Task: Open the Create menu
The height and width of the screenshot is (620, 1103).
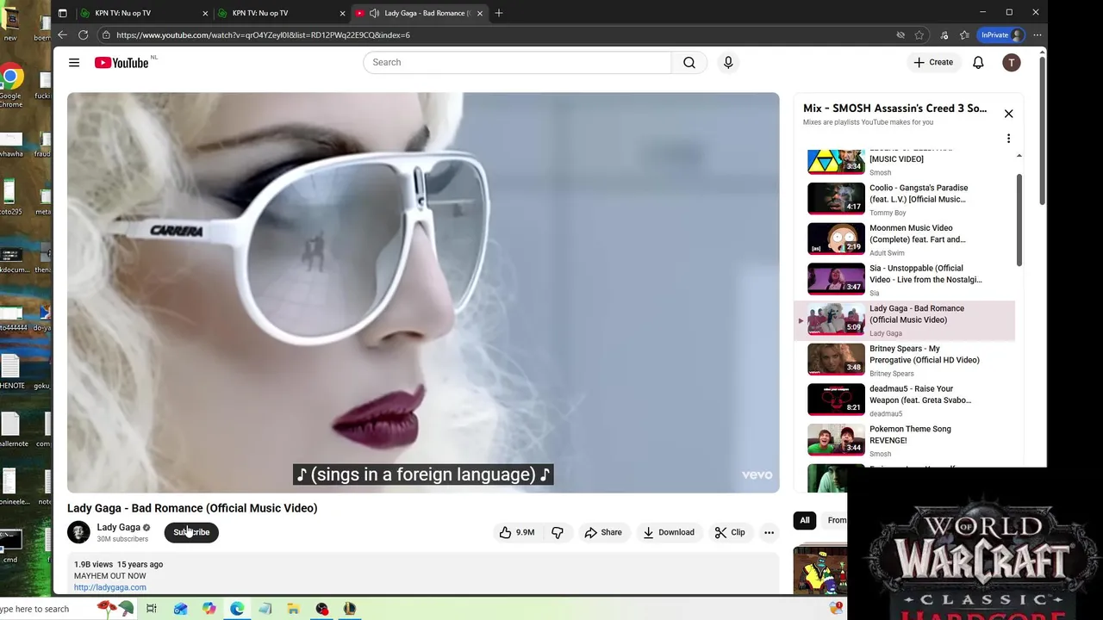Action: click(933, 62)
